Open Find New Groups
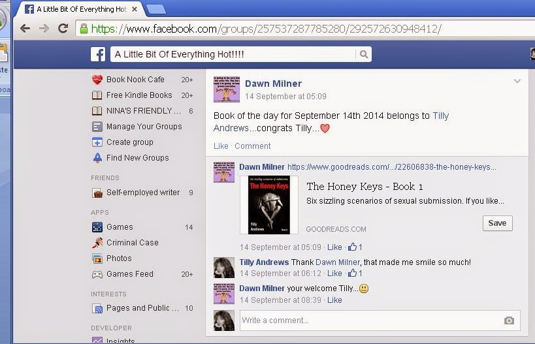The image size is (535, 344). click(x=137, y=158)
